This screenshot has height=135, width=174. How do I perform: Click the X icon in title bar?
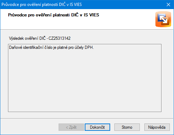pyautogui.click(x=168, y=5)
